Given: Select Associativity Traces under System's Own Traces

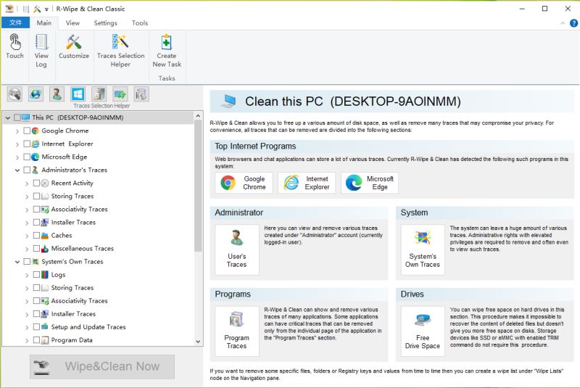Looking at the screenshot, I should tap(79, 301).
